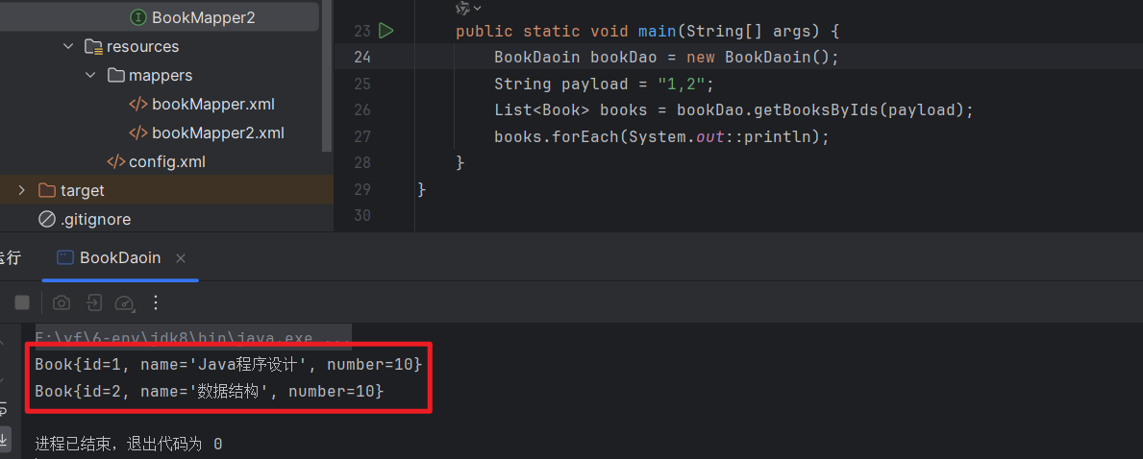Image resolution: width=1143 pixels, height=459 pixels.
Task: Click the arrow-into-box icon in Run toolbar
Action: 93,302
